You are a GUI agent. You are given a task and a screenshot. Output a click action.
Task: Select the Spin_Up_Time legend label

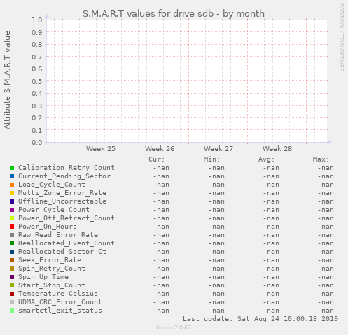(43, 277)
